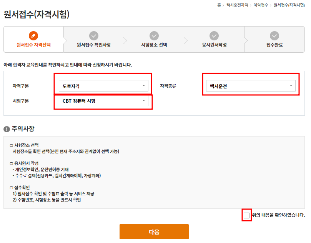Click the 개인정보확인, 운전면허증 기재 line
The height and width of the screenshot is (243, 311).
(x=40, y=170)
